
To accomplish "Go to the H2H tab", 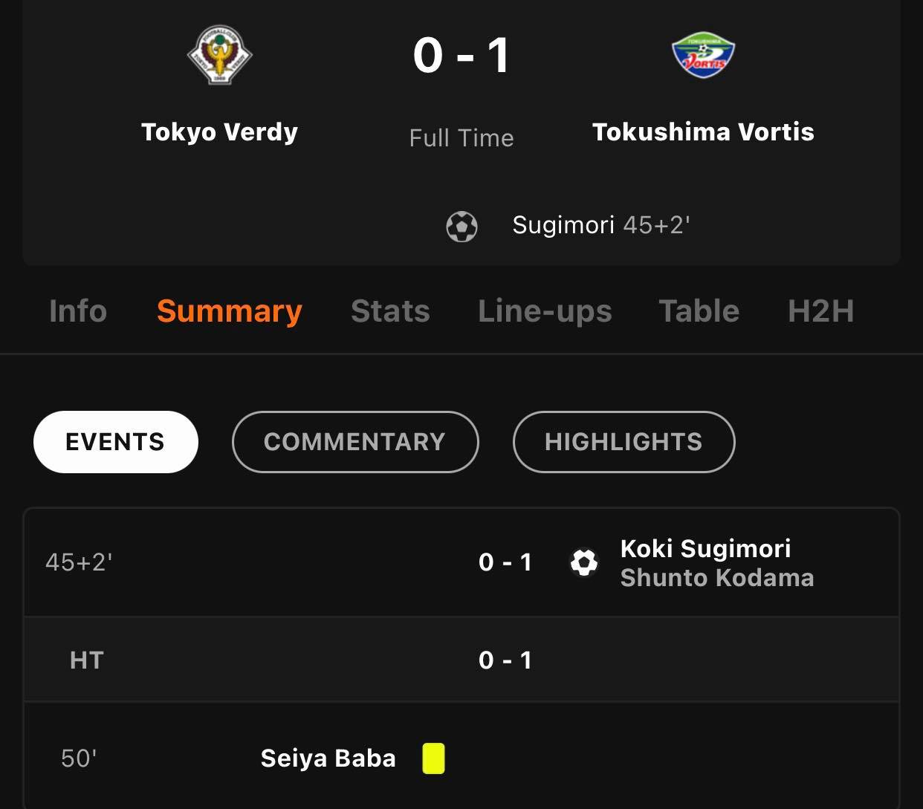I will [x=820, y=311].
